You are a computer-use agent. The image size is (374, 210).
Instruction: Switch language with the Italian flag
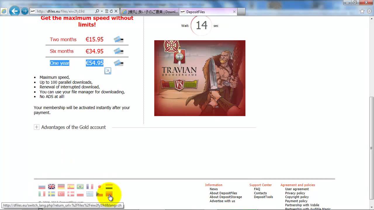42,194
